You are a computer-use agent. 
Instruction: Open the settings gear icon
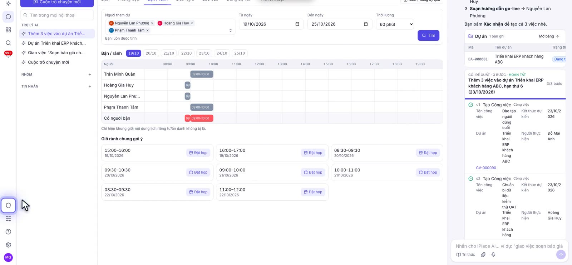(x=8, y=245)
